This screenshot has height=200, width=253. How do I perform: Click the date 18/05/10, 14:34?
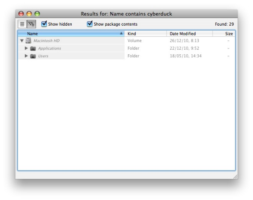pyautogui.click(x=186, y=56)
